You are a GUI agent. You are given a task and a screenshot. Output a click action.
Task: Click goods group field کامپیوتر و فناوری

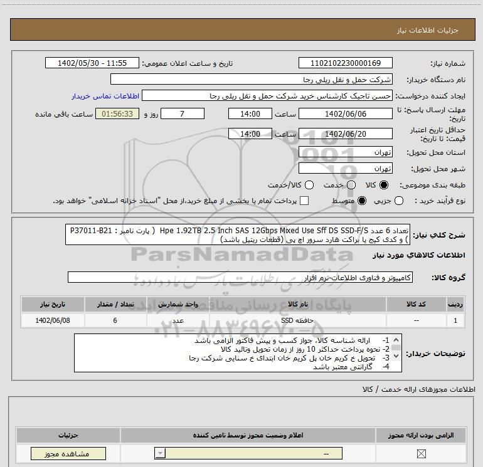tap(240, 277)
